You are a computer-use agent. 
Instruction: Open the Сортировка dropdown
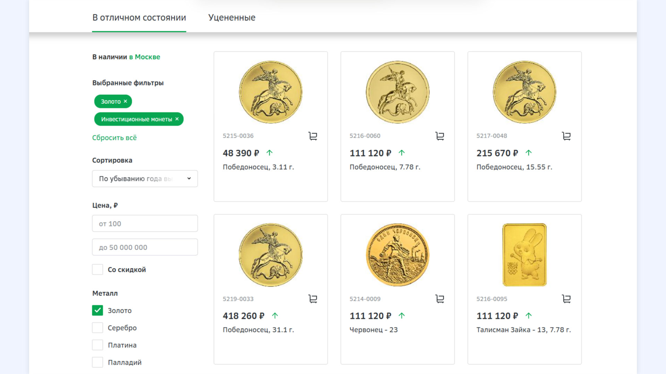(145, 179)
